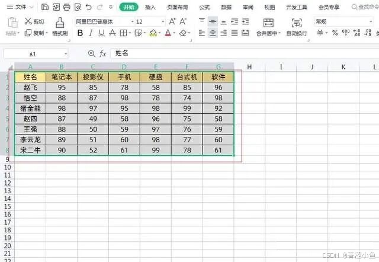This screenshot has width=379, height=262.
Task: Click the Increase Indent icon
Action: 245,22
